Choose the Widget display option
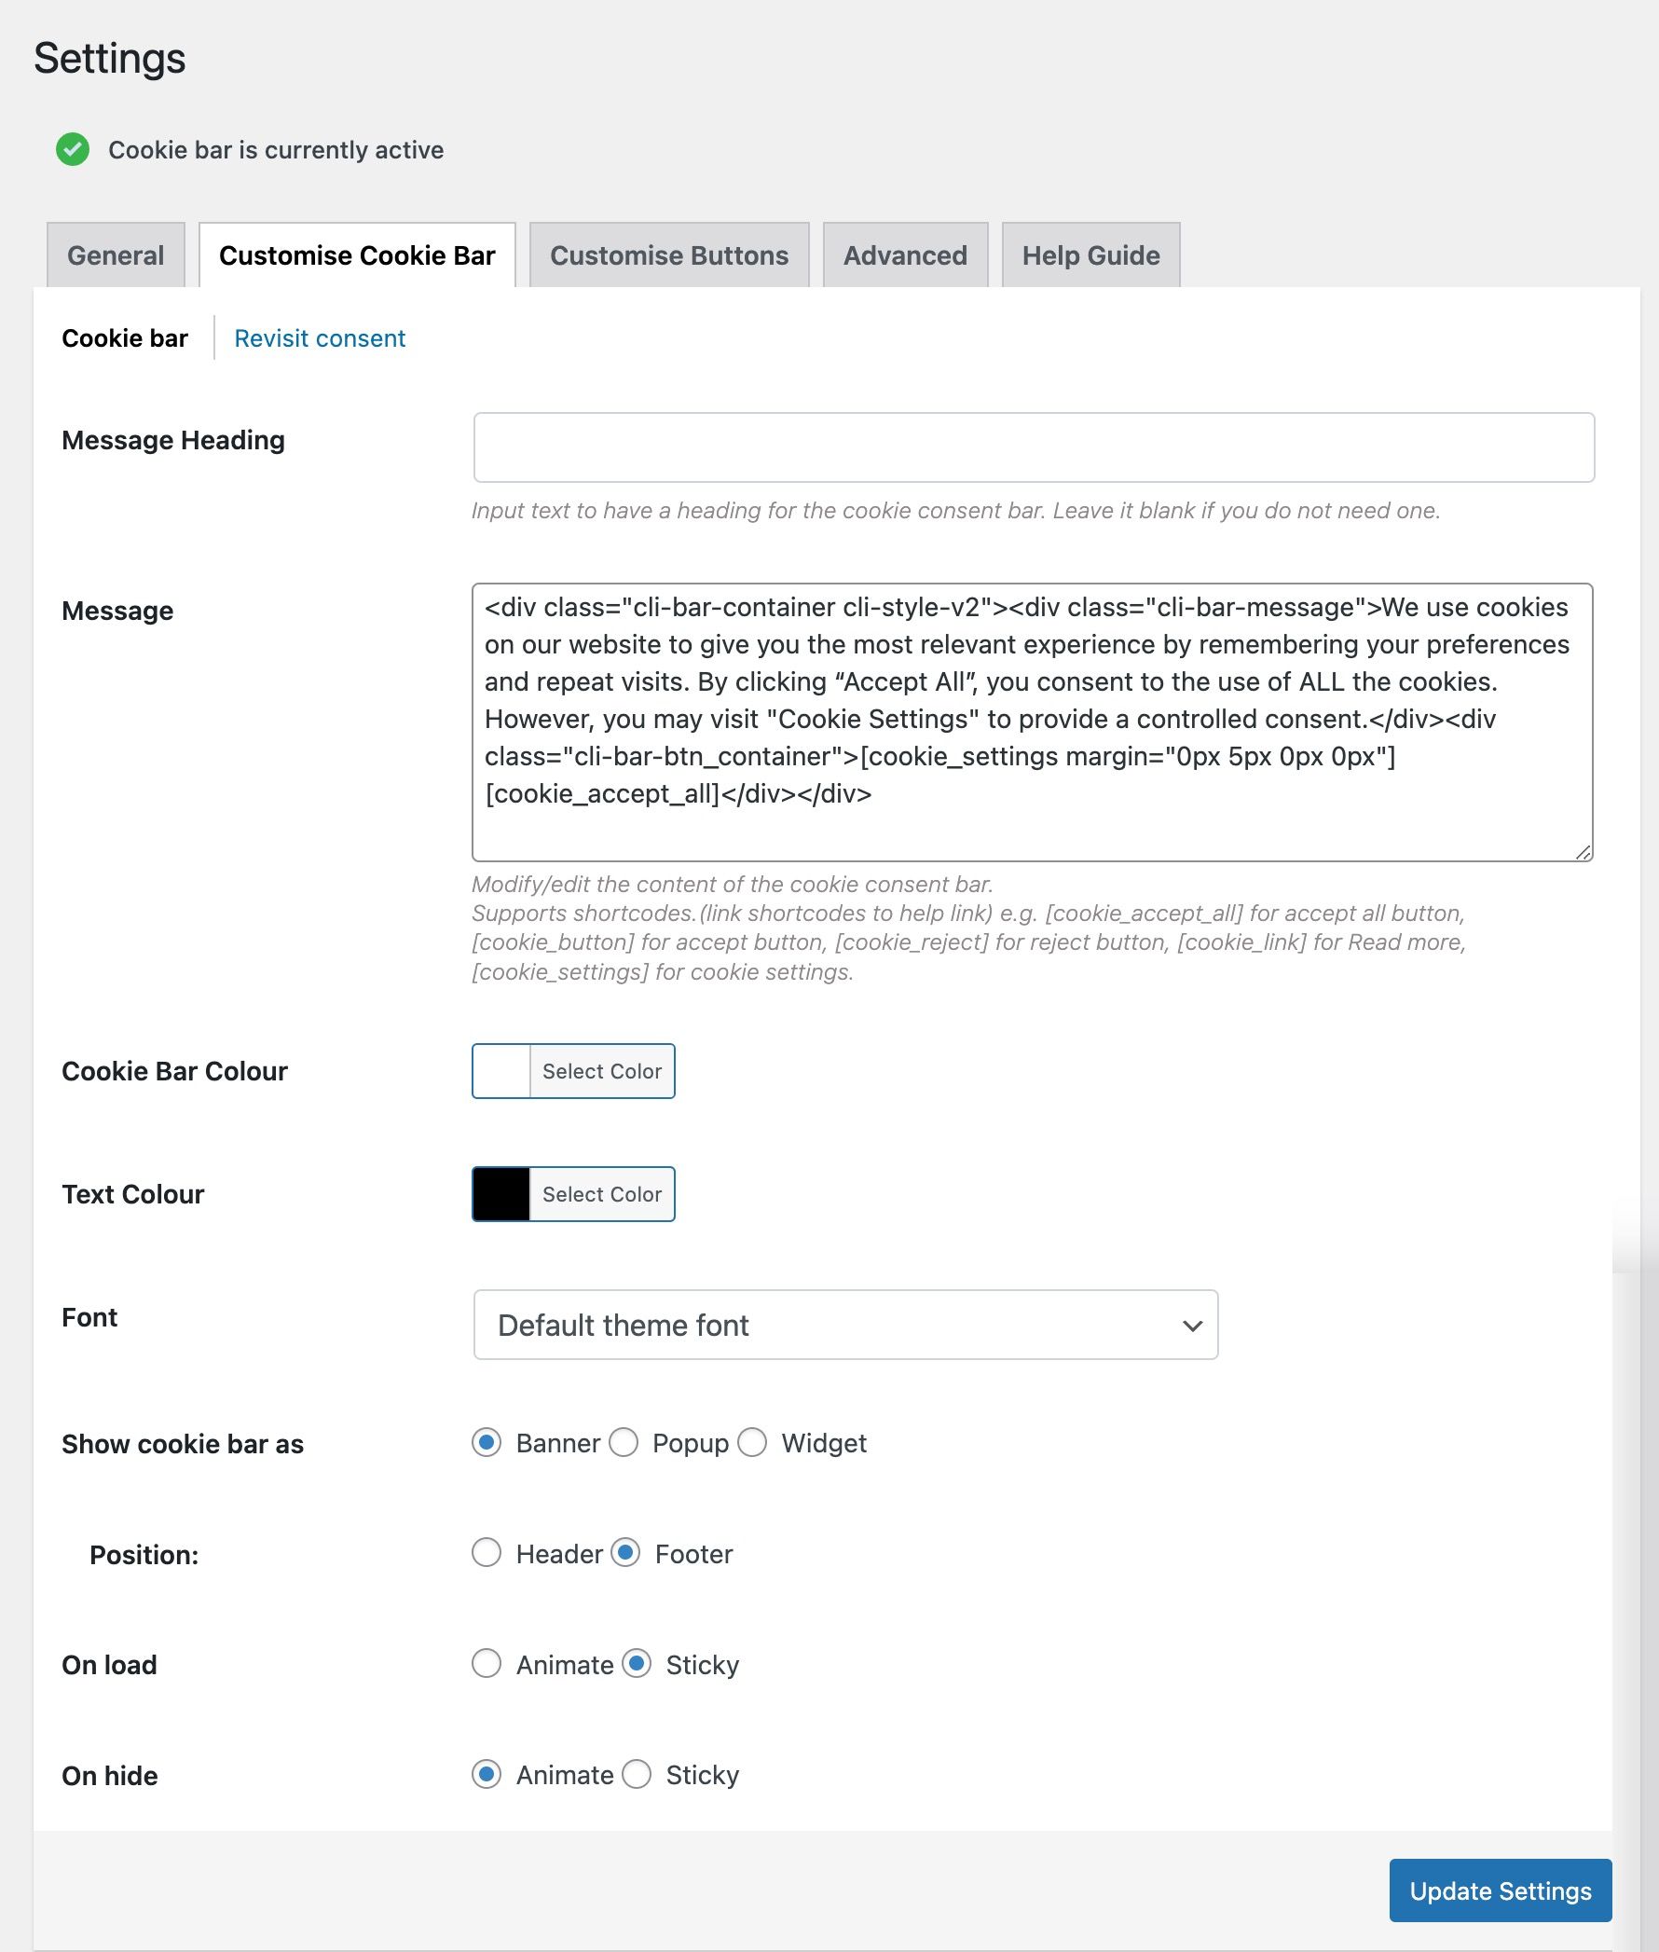This screenshot has height=1952, width=1659. coord(752,1442)
